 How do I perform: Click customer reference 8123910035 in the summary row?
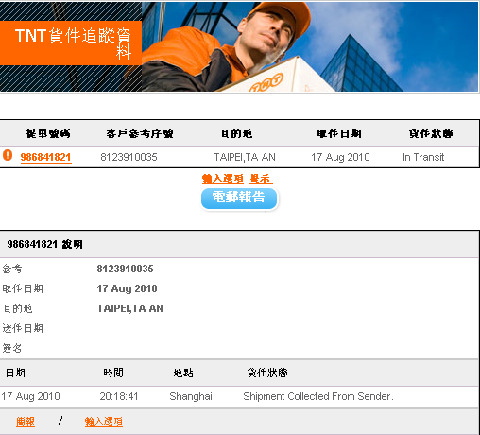click(129, 157)
